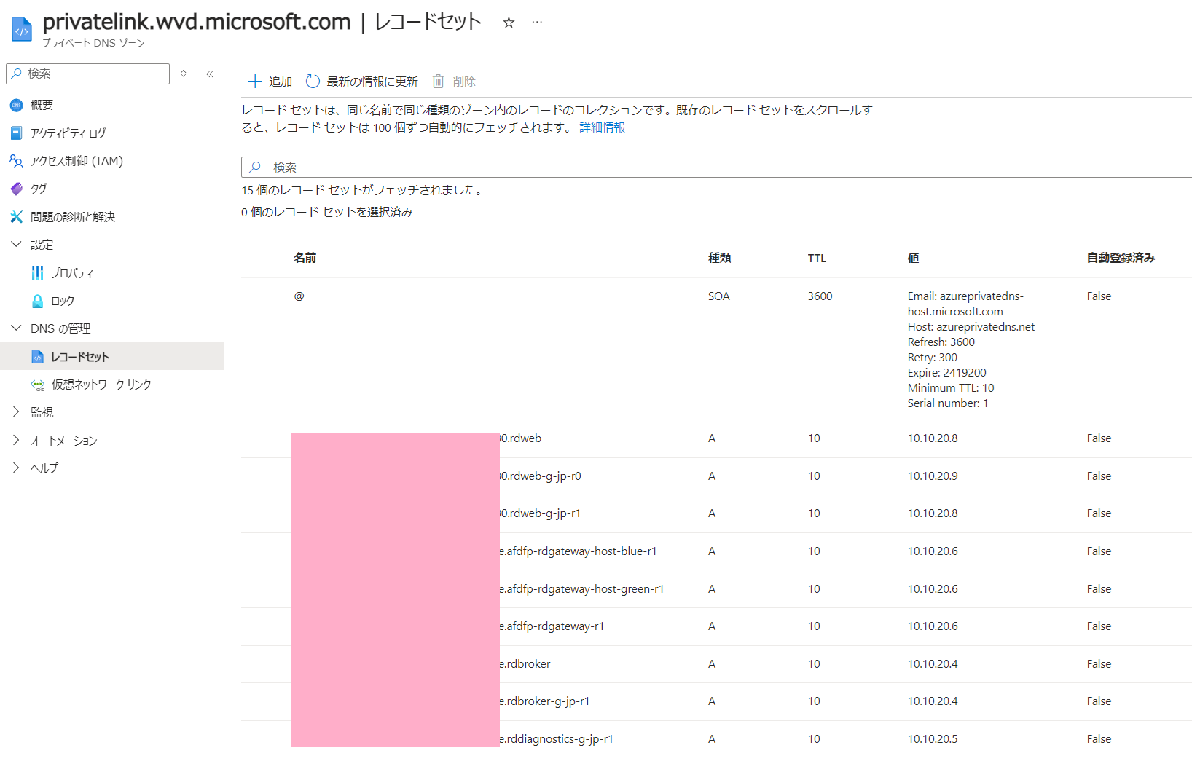The height and width of the screenshot is (772, 1192).
Task: Click the 10.10.20.5 value cell
Action: pyautogui.click(x=933, y=739)
